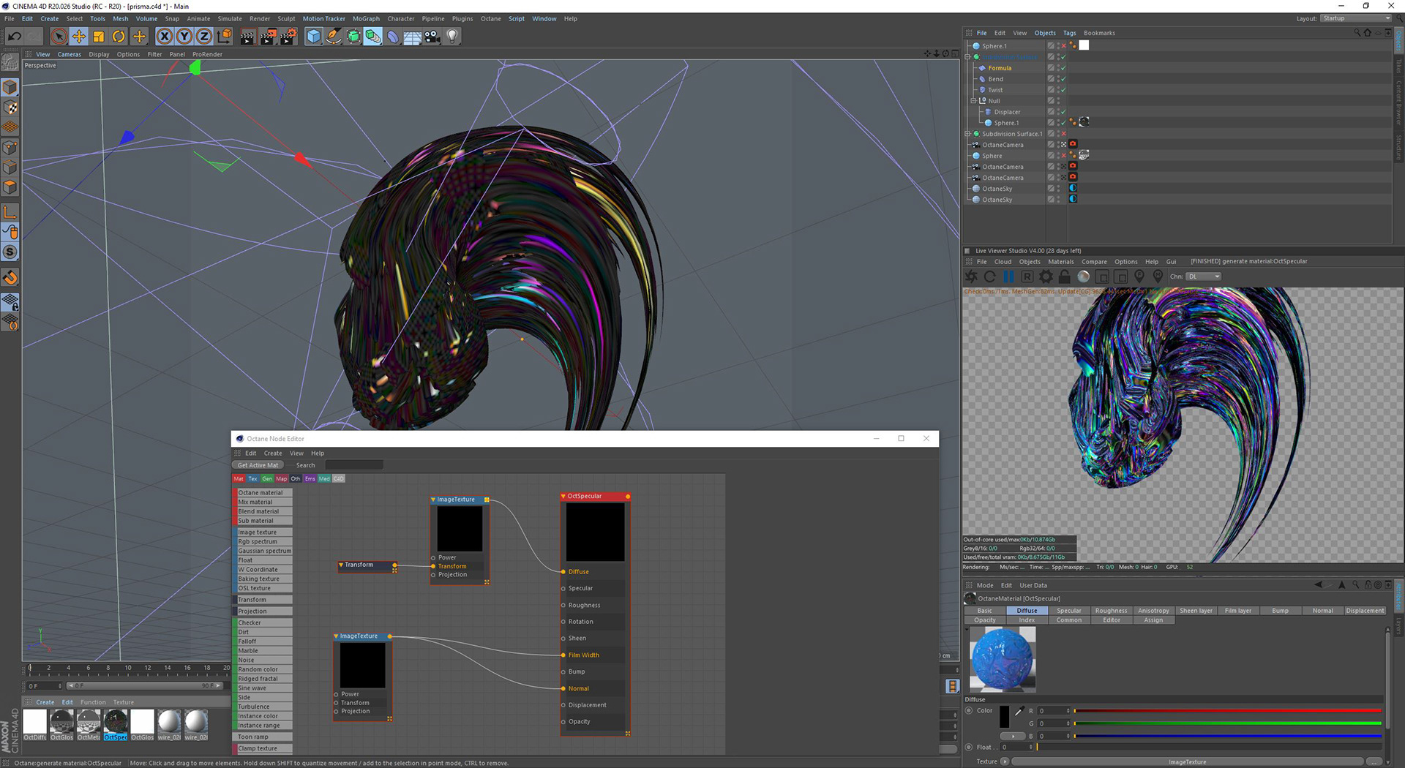Viewport: 1405px width, 768px height.
Task: Toggle the Live Viewer lock resolution padlock
Action: 1065,276
